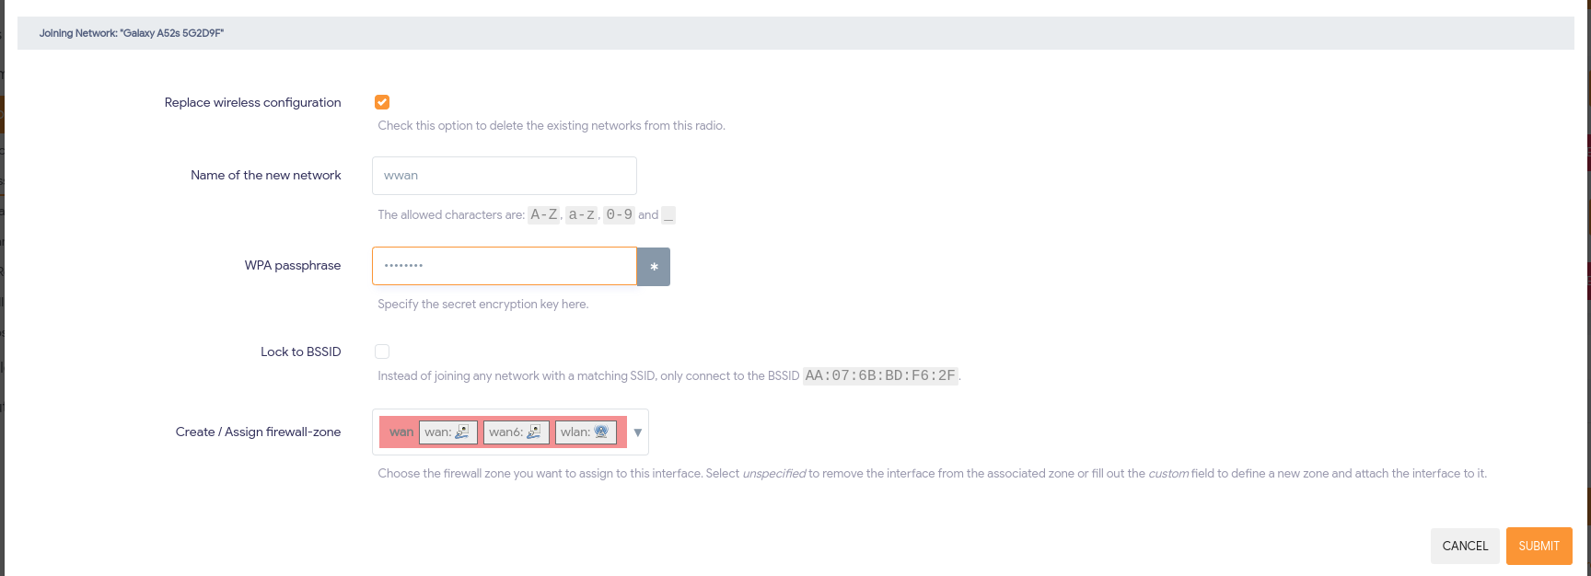Click the "Lock to BSSID" label

click(300, 351)
